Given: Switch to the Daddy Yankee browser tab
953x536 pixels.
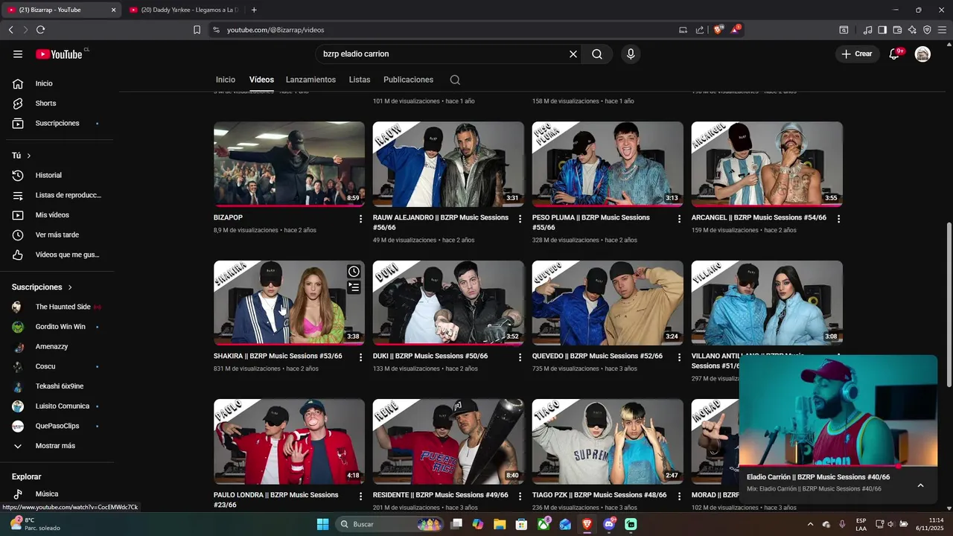Looking at the screenshot, I should pyautogui.click(x=184, y=10).
